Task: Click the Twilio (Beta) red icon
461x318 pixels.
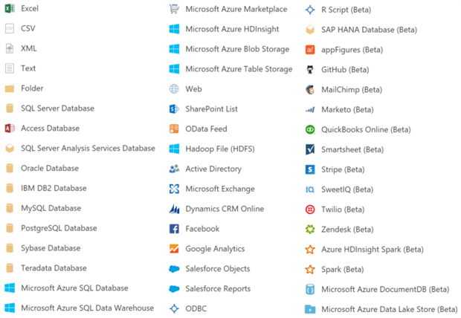Action: pyautogui.click(x=310, y=210)
